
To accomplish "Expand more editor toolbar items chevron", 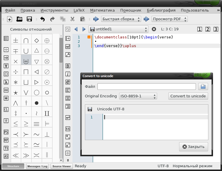I will (68, 160).
